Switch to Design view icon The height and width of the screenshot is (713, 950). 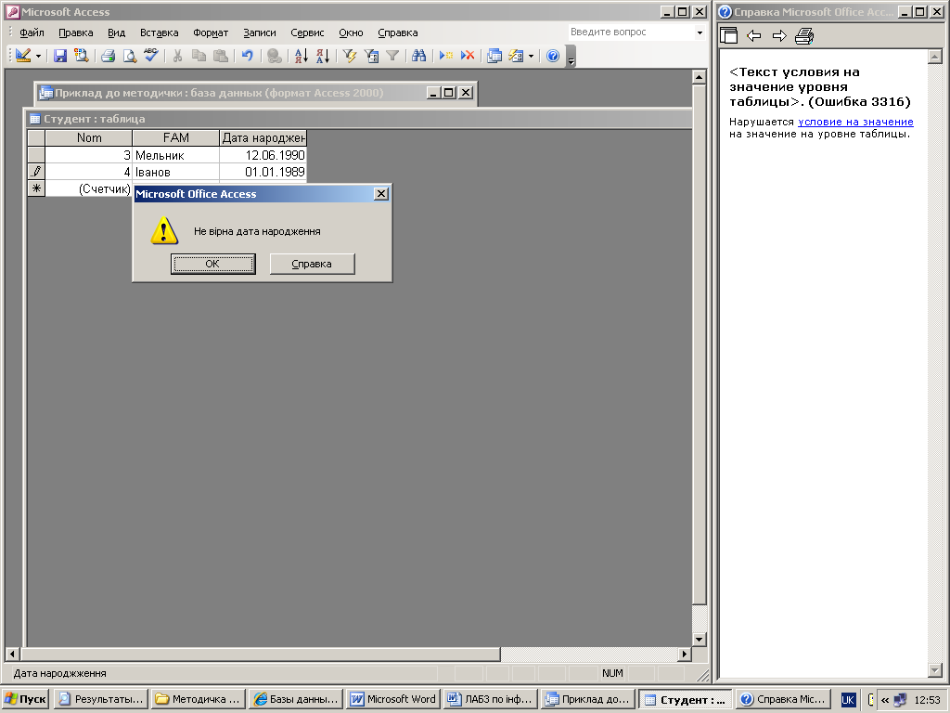pyautogui.click(x=23, y=56)
